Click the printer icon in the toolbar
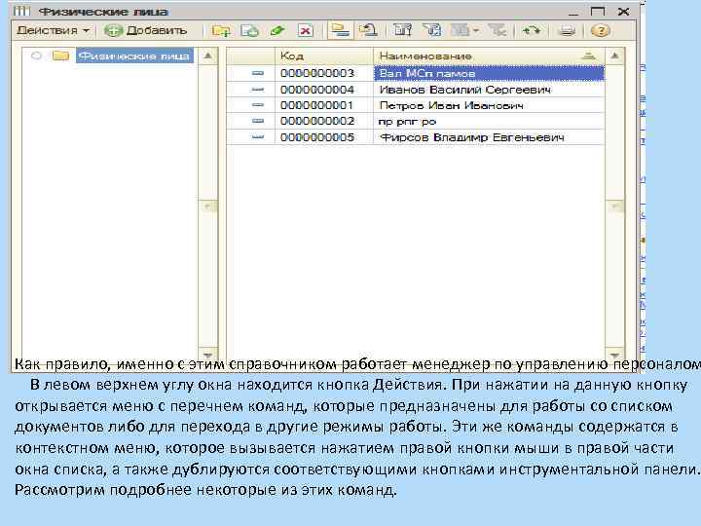The image size is (701, 526). 567,31
